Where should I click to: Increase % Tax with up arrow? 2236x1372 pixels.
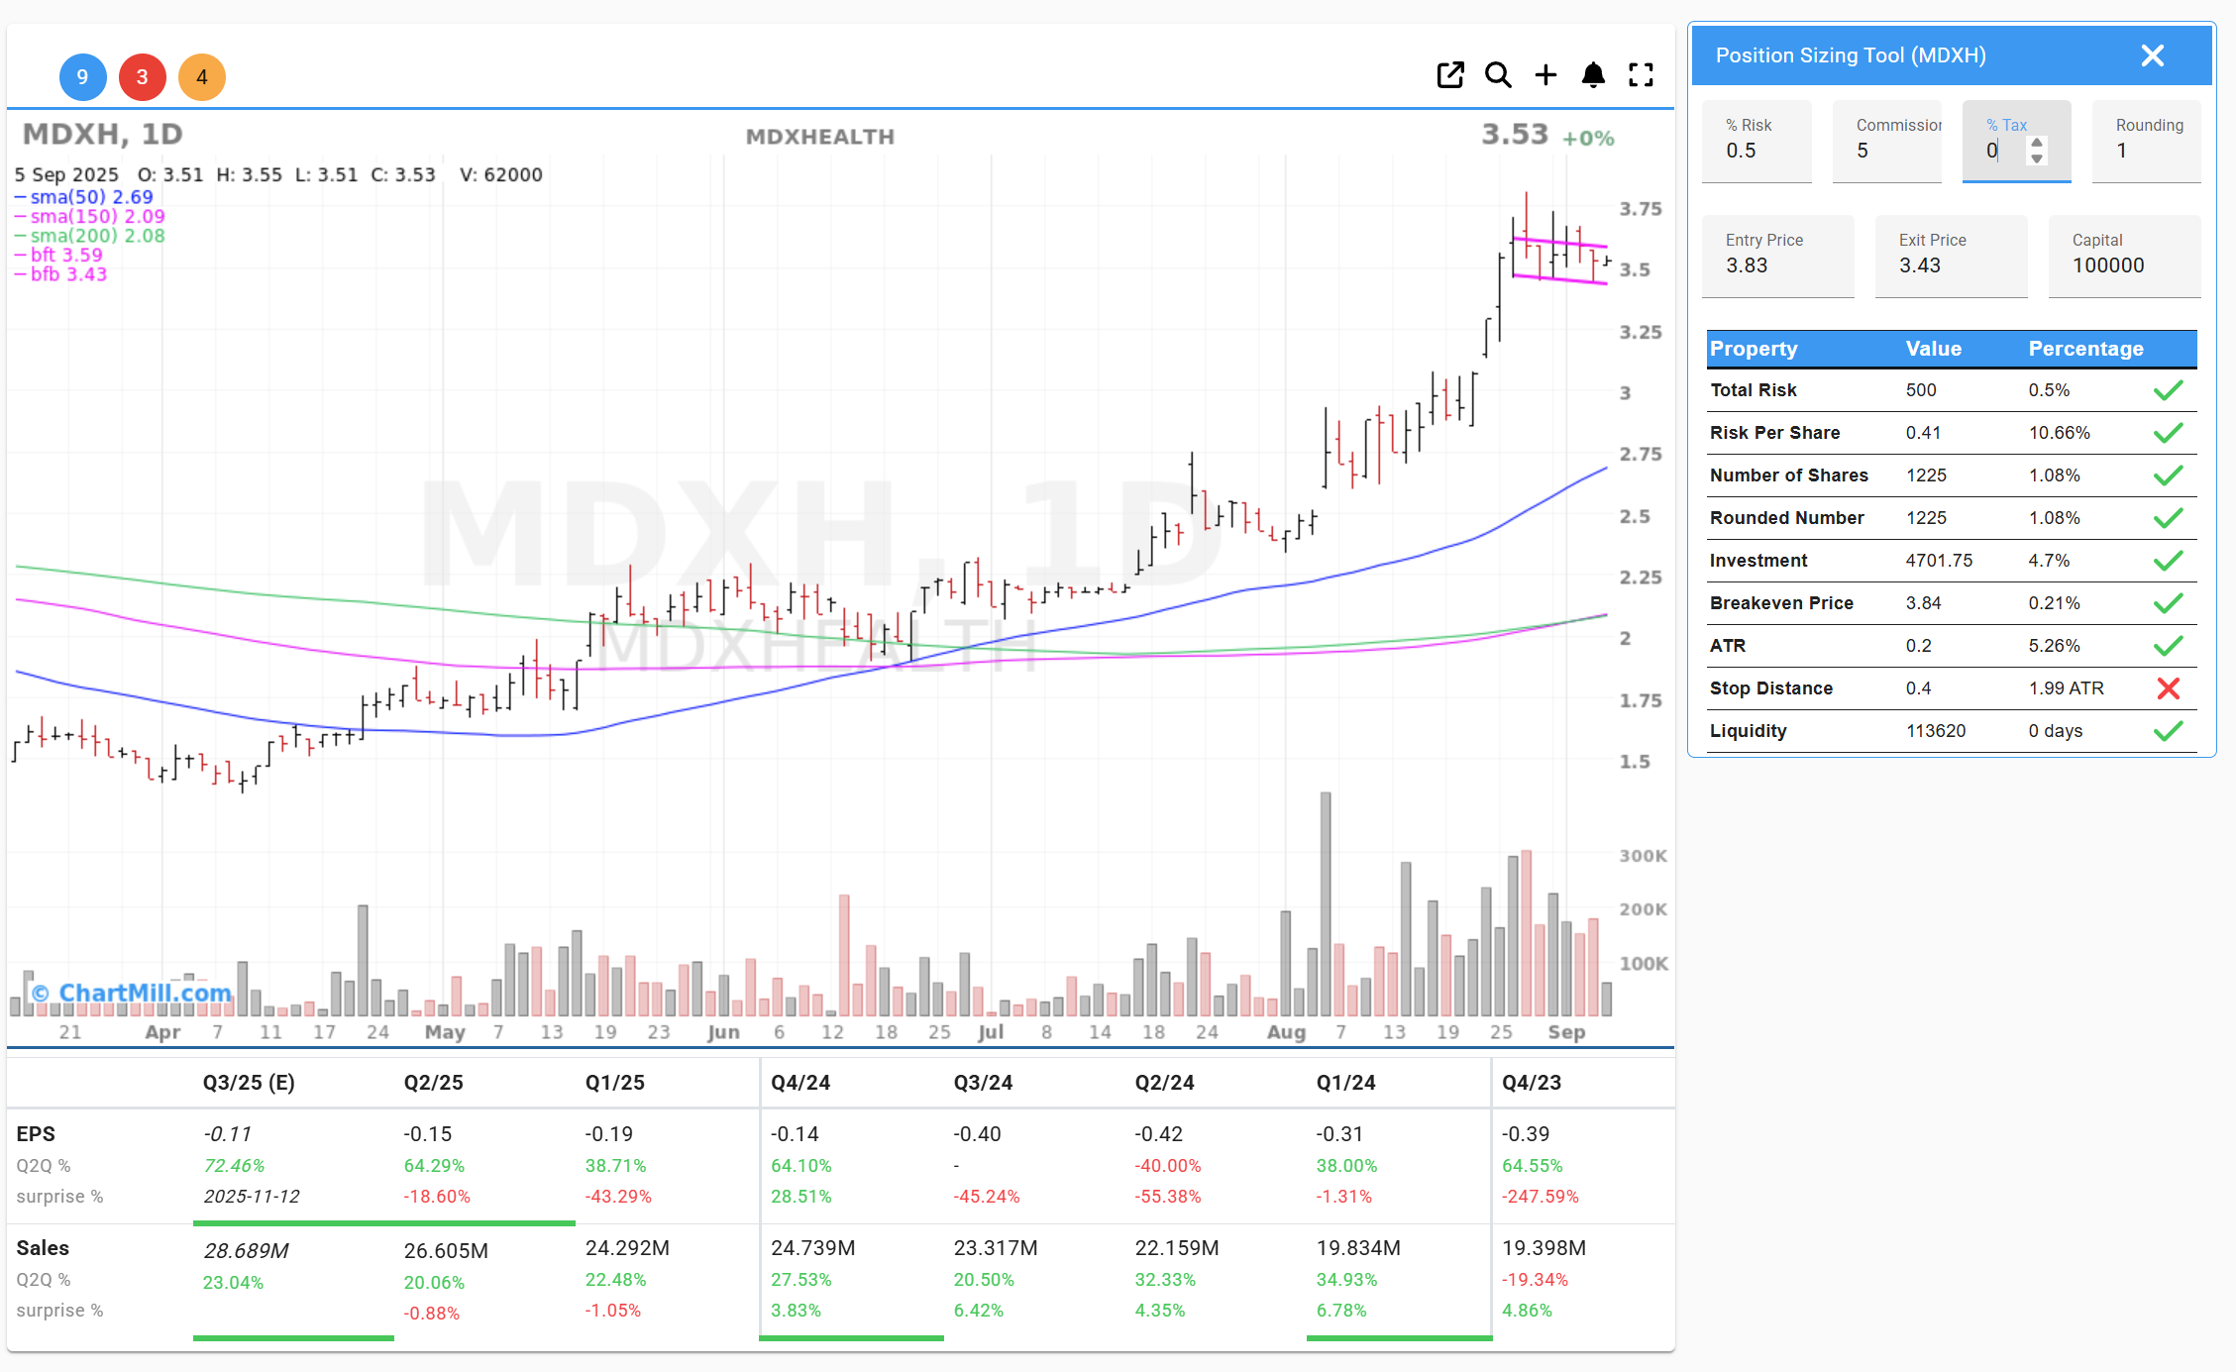click(x=2037, y=143)
